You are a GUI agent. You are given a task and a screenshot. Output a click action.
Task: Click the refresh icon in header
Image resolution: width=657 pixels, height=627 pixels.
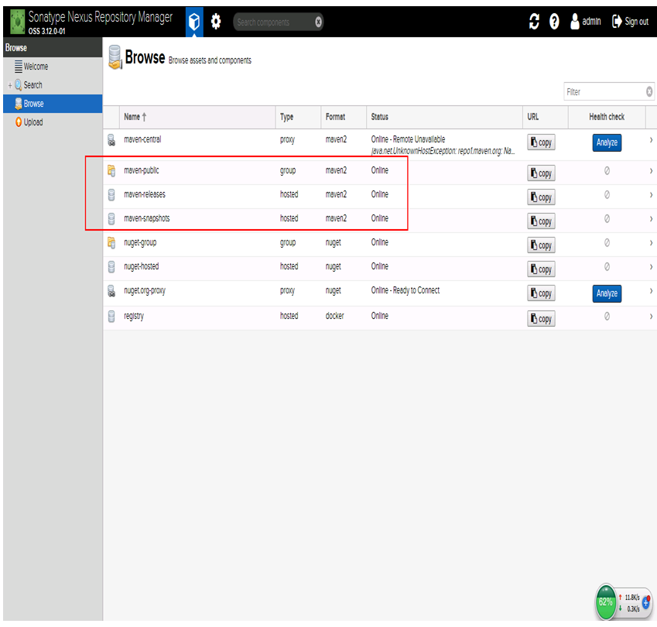point(534,21)
